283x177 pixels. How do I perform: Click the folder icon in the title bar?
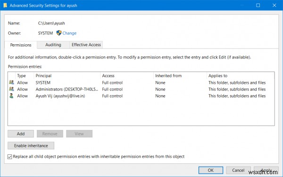5,5
